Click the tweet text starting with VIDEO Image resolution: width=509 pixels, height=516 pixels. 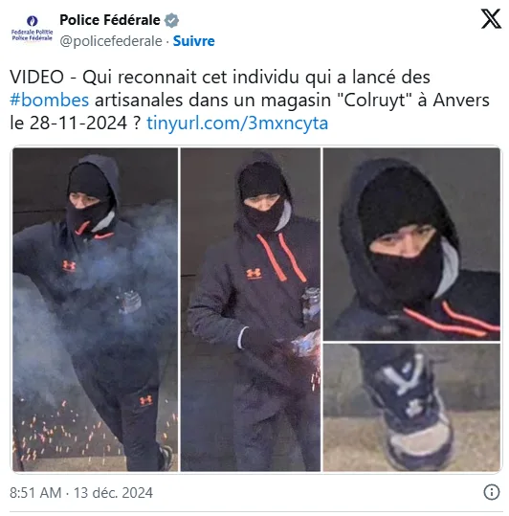pyautogui.click(x=250, y=100)
